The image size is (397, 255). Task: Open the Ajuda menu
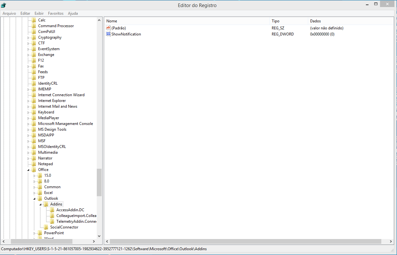(73, 13)
